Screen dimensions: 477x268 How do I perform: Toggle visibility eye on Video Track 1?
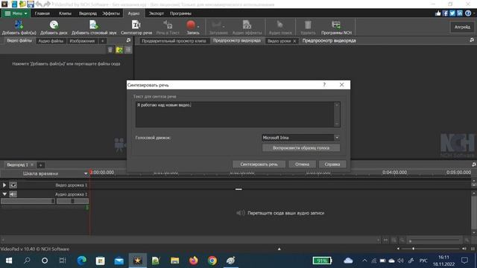pos(13,185)
